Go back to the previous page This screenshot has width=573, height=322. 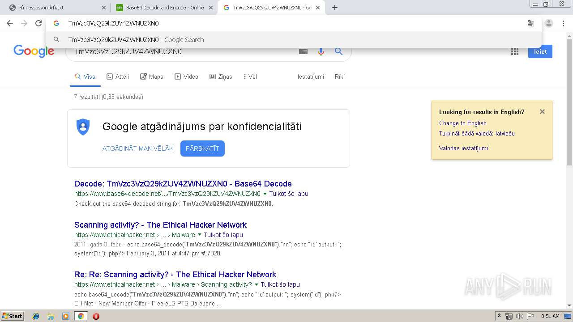(x=10, y=23)
